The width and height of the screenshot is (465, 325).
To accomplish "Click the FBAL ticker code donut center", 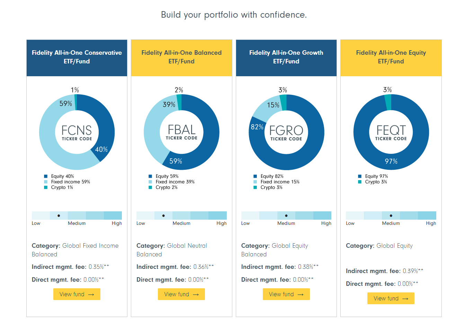I will tap(181, 132).
